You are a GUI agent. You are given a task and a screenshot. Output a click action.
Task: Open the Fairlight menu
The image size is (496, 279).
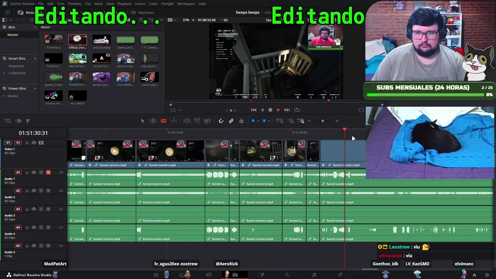[167, 4]
